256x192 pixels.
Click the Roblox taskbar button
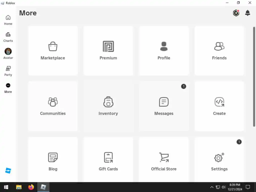click(x=43, y=187)
